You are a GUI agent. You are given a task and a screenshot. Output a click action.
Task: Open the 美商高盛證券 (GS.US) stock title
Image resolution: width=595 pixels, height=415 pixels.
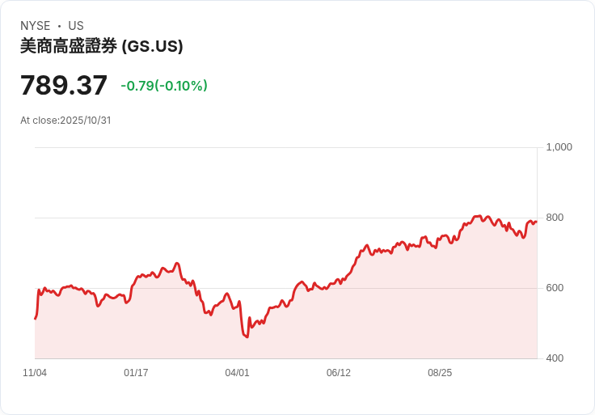pos(101,46)
